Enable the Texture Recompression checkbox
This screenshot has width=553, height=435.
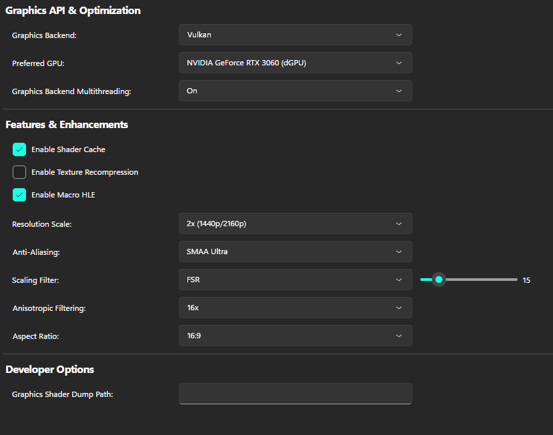coord(19,172)
